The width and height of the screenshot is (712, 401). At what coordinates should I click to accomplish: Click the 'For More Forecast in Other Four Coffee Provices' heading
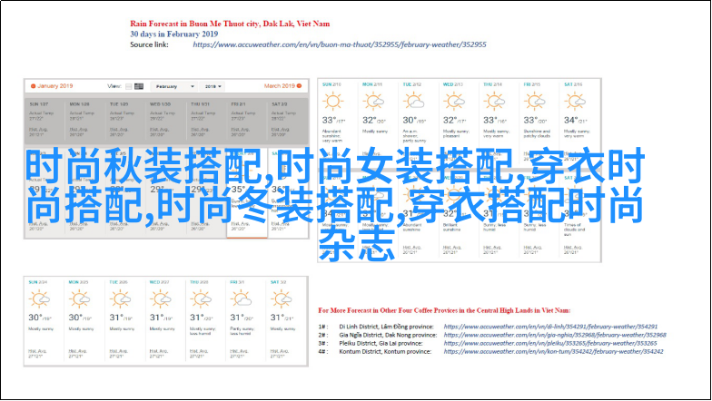(444, 310)
